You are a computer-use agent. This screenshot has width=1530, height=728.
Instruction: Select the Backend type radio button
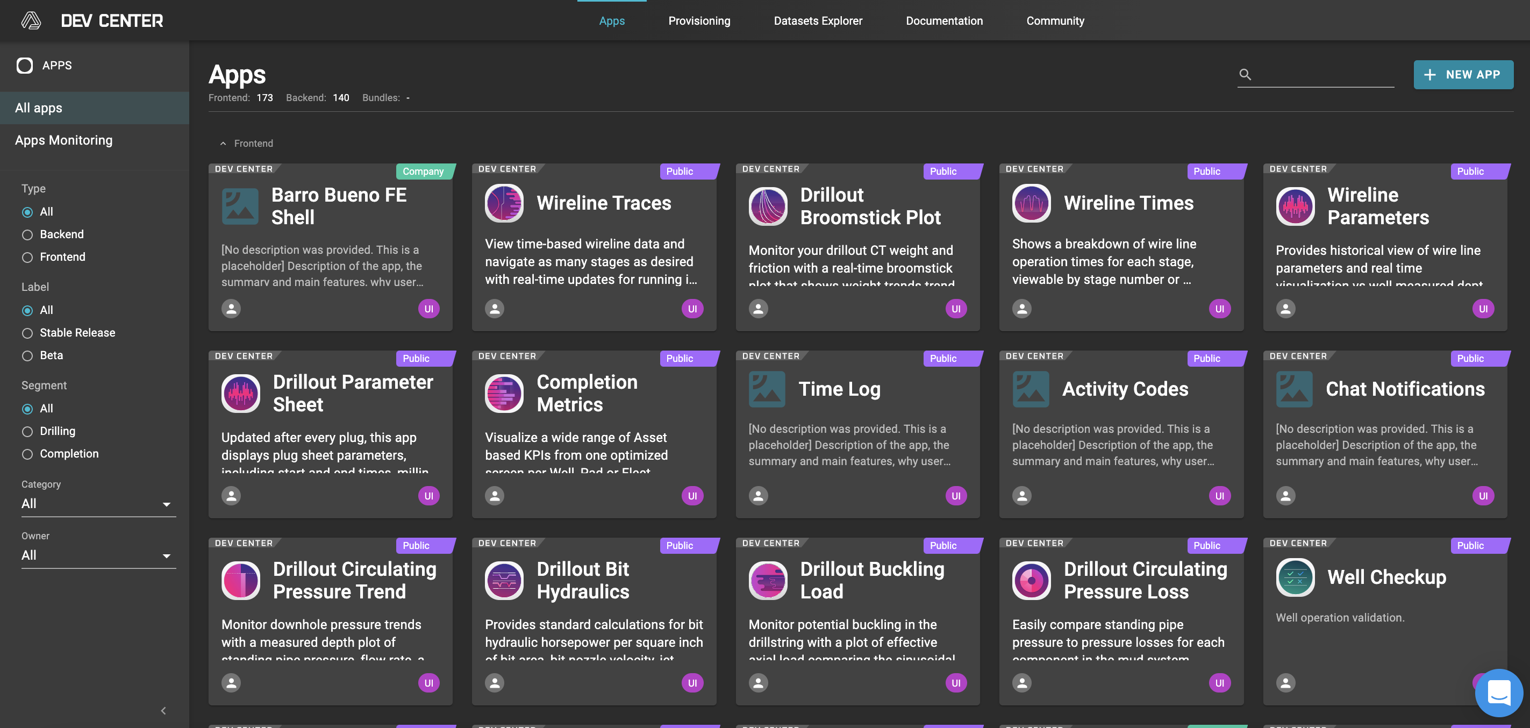[x=27, y=234]
